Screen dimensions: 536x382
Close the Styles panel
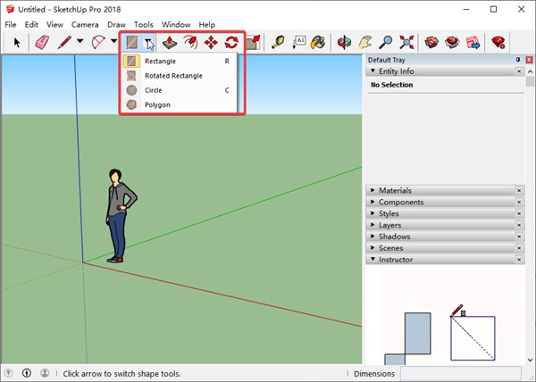tap(519, 213)
